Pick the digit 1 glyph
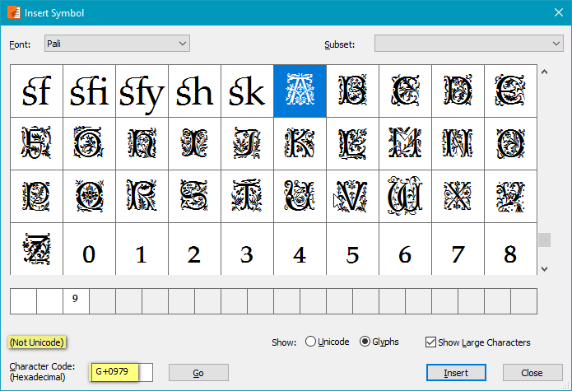Screen dimensions: 572x391 click(142, 249)
